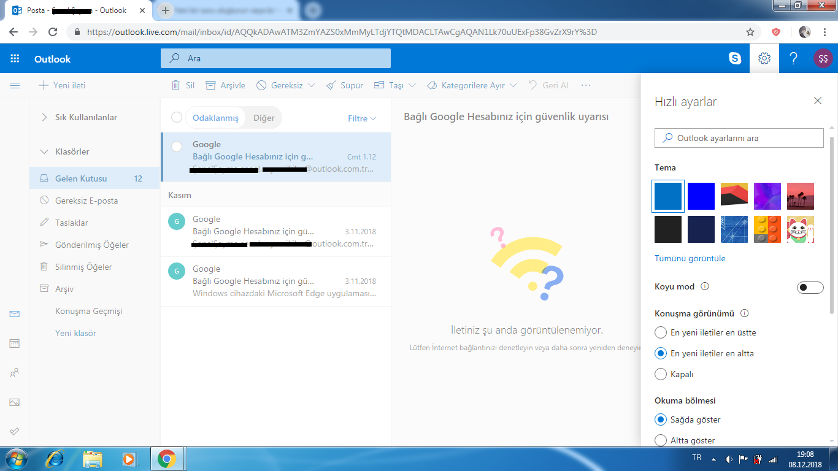The image size is (838, 471).
Task: Show info for Koyu mod
Action: point(705,286)
